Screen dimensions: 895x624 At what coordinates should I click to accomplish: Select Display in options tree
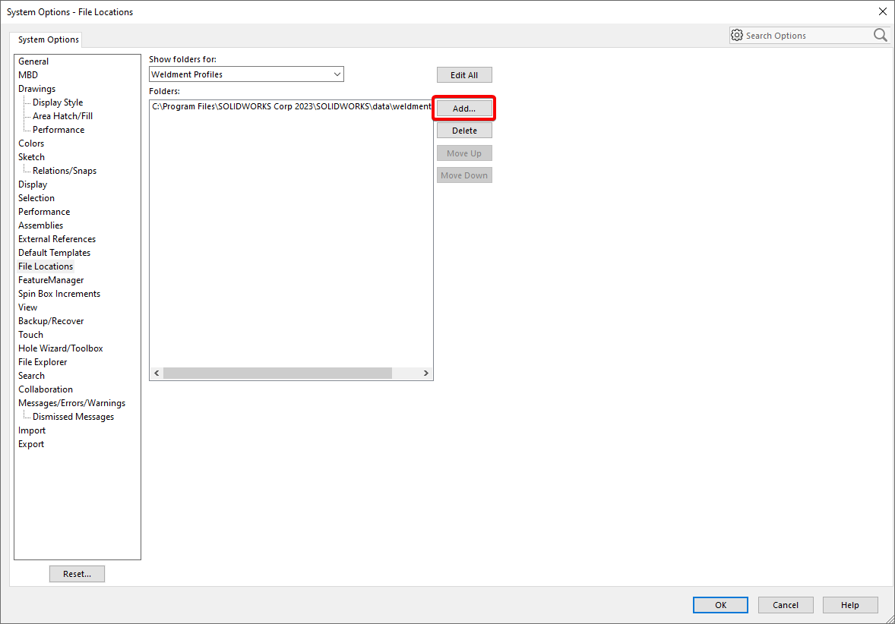(33, 184)
